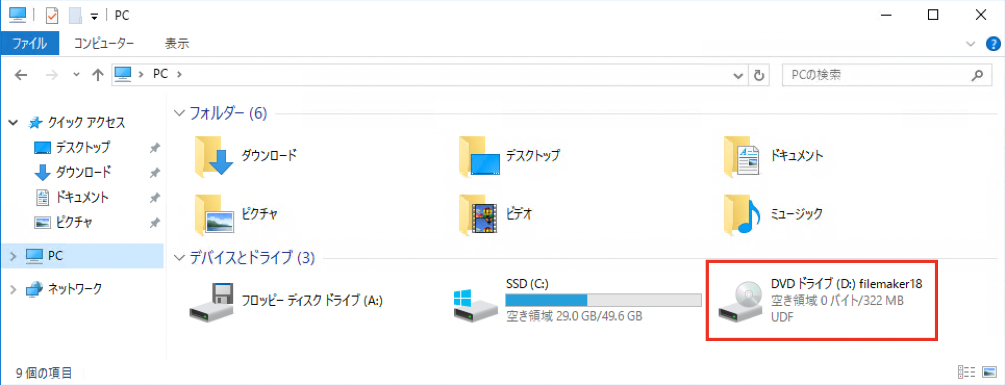Screen dimensions: 1005x385
Task: Open the ダウンロード folder icon
Action: point(213,156)
